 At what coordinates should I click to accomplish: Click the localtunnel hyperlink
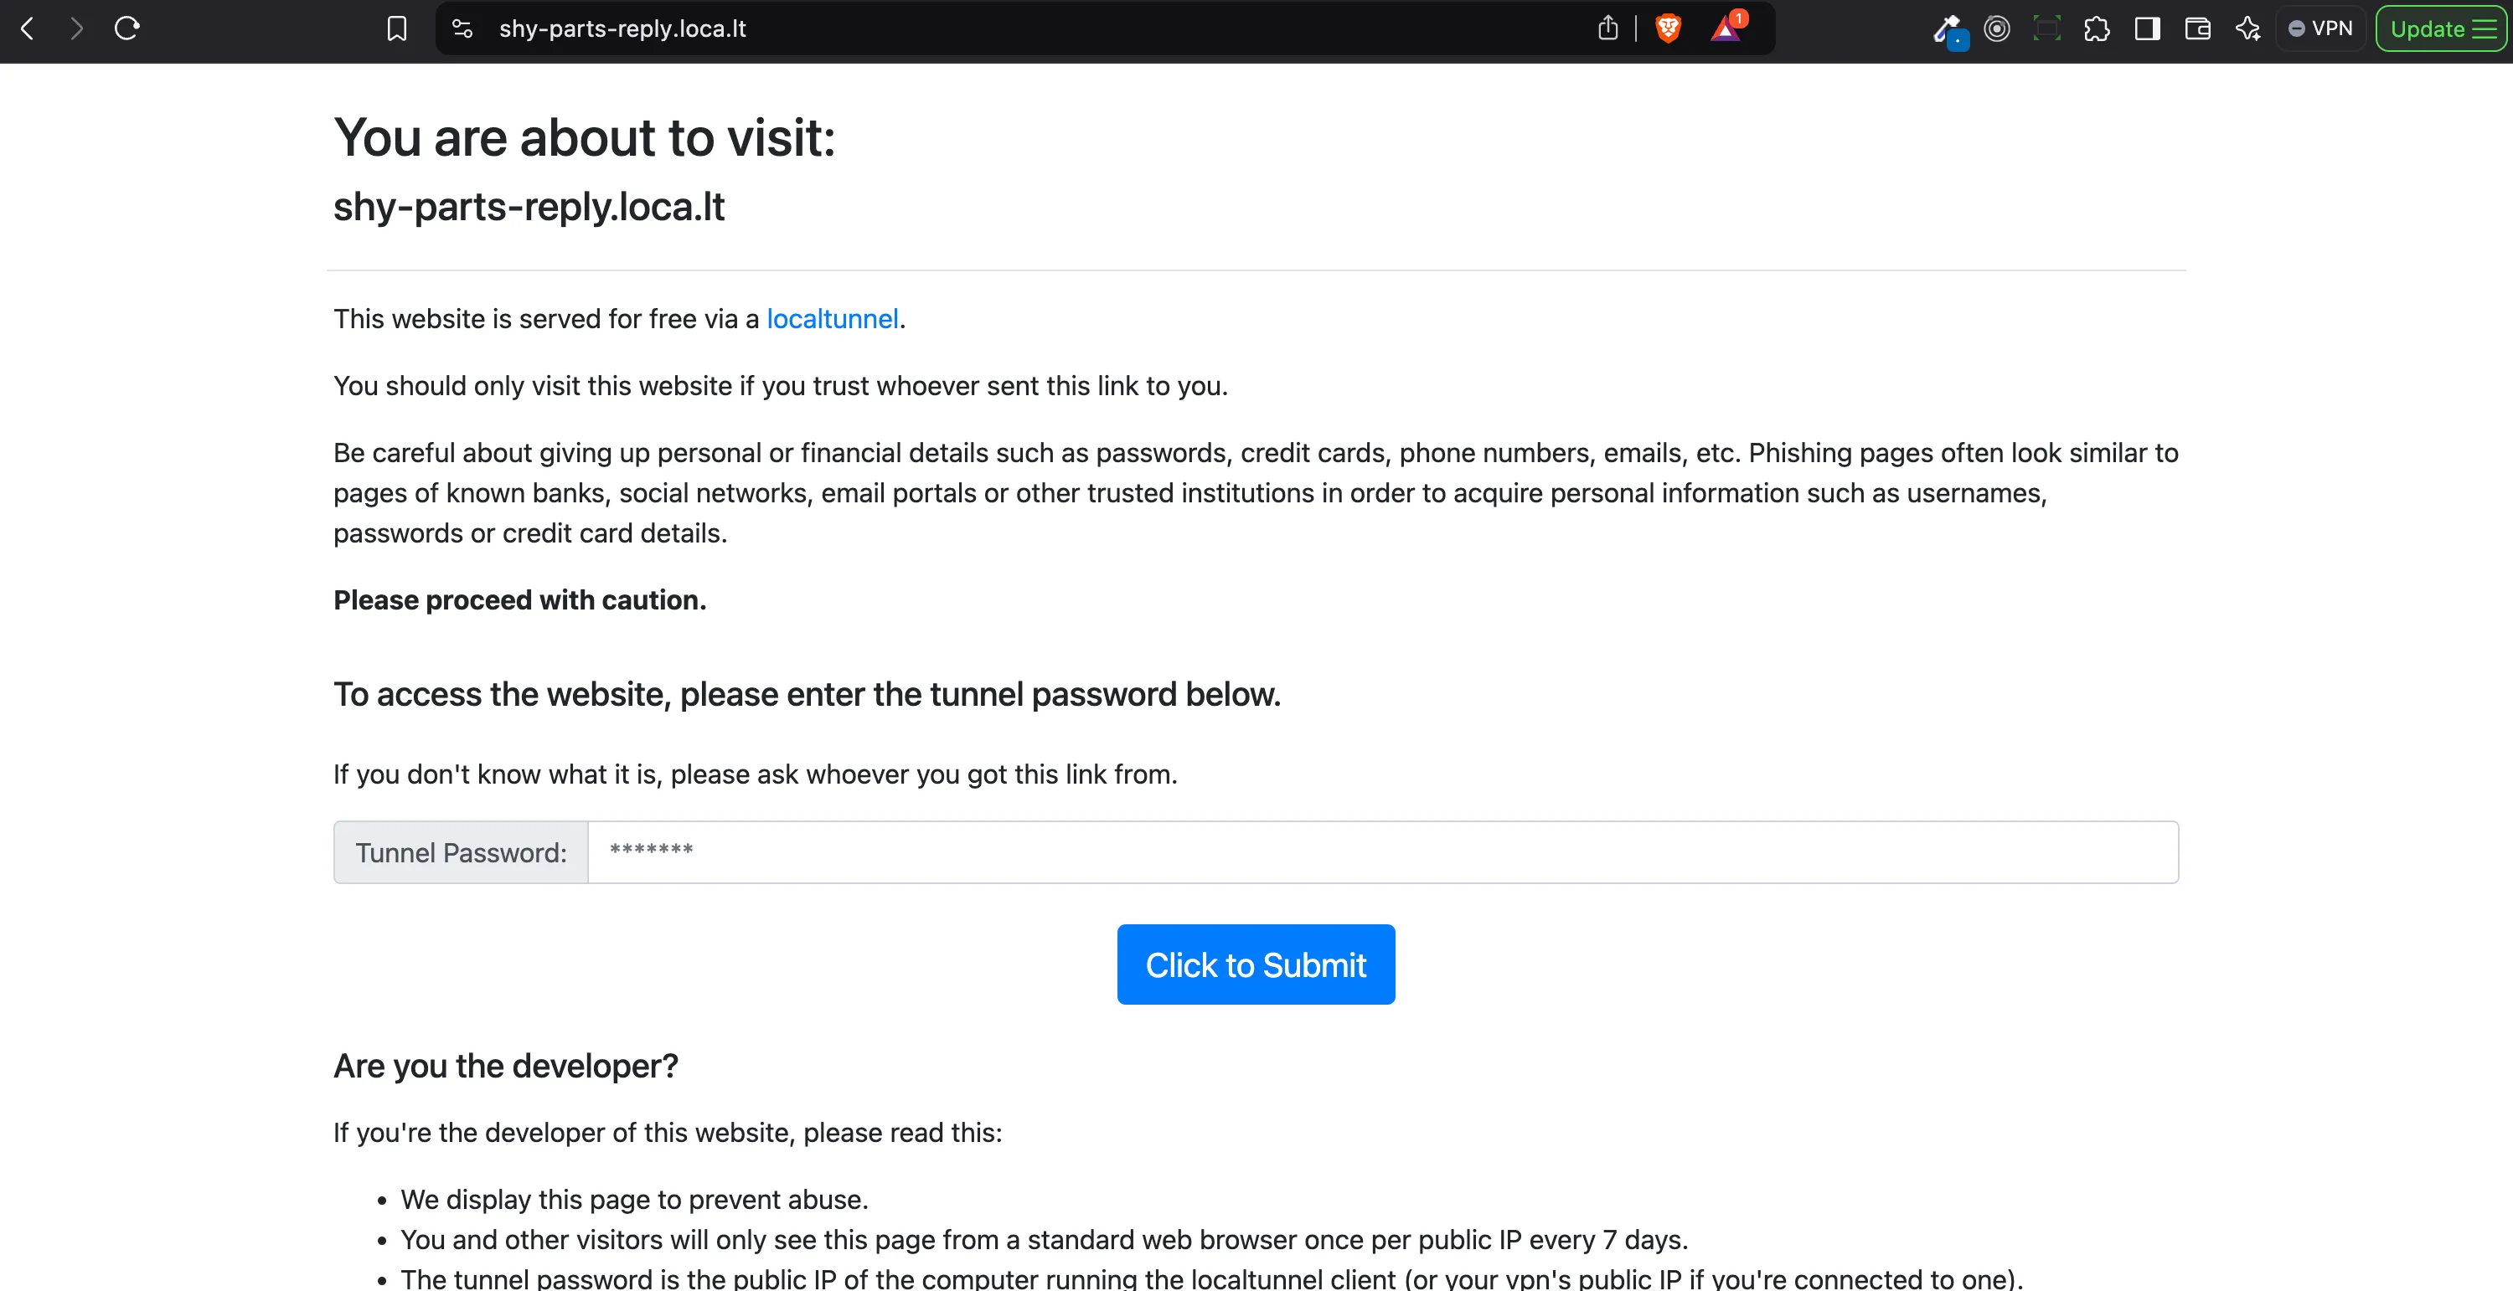(x=835, y=318)
